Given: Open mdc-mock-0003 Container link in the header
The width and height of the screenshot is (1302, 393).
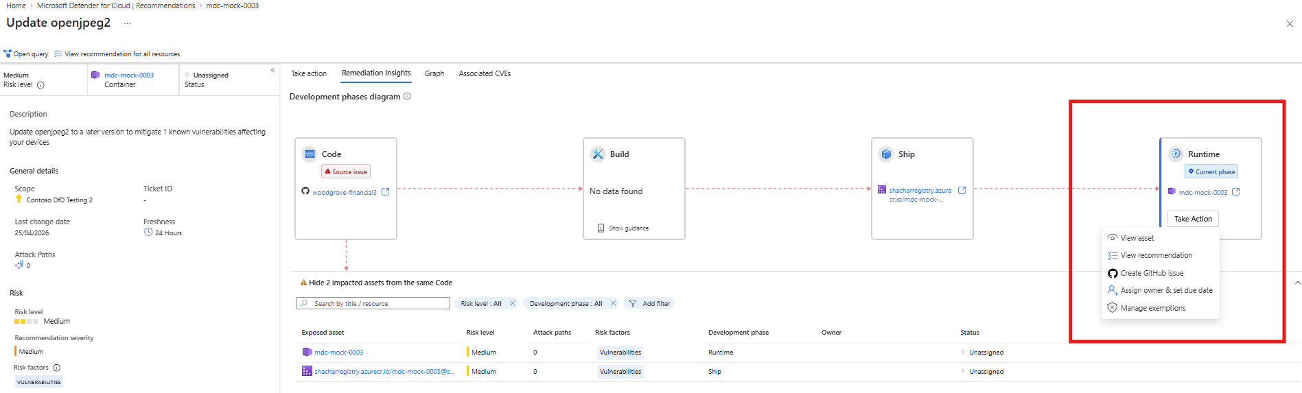Looking at the screenshot, I should click(129, 75).
